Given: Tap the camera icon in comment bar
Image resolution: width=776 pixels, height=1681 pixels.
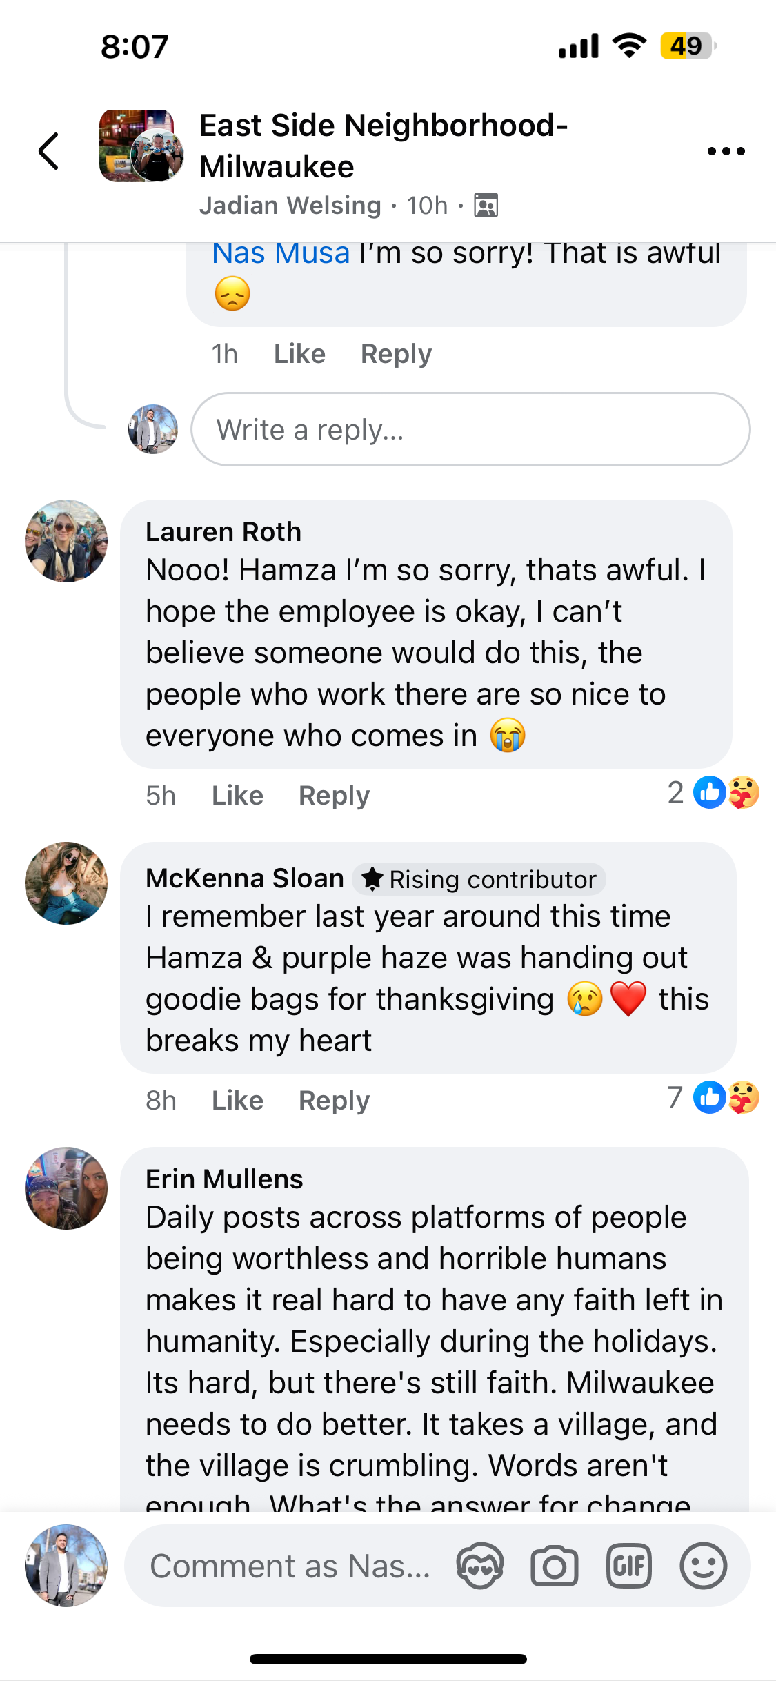Looking at the screenshot, I should [554, 1566].
